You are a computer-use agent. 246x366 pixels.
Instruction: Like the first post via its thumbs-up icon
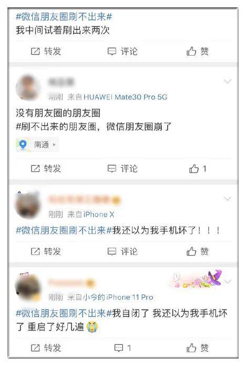191,52
